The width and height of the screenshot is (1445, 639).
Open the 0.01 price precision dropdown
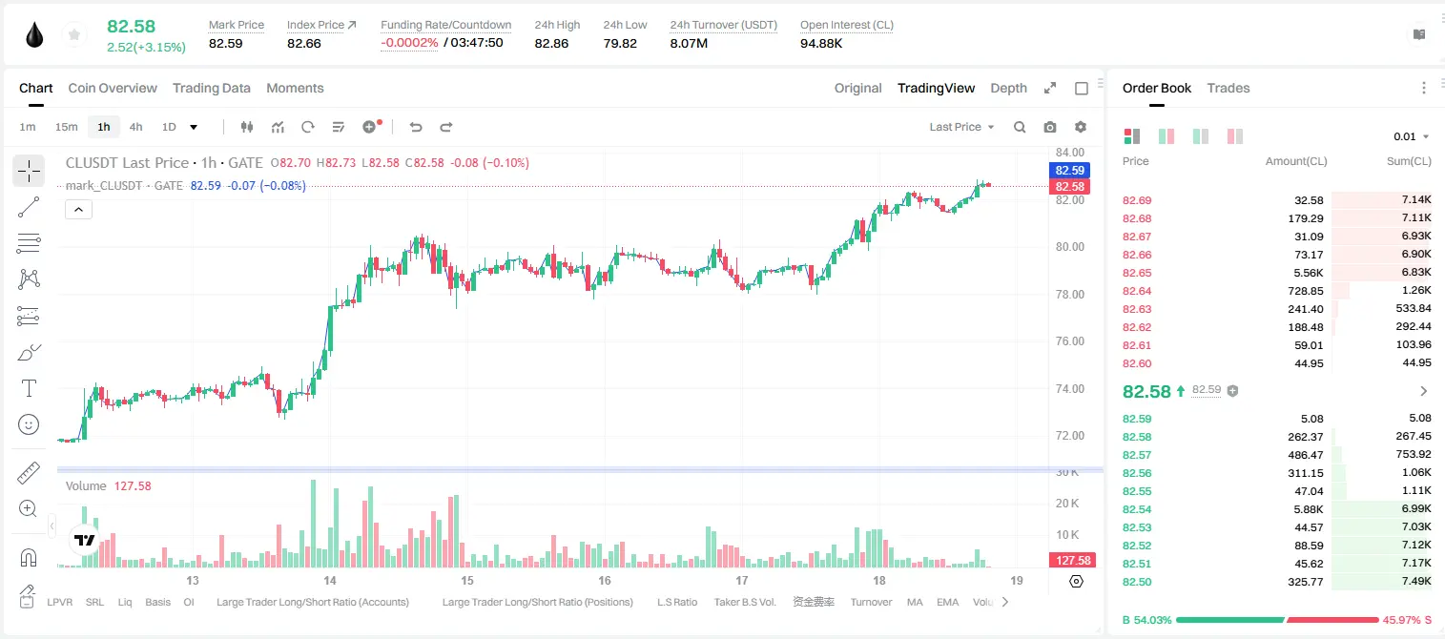coord(1411,136)
